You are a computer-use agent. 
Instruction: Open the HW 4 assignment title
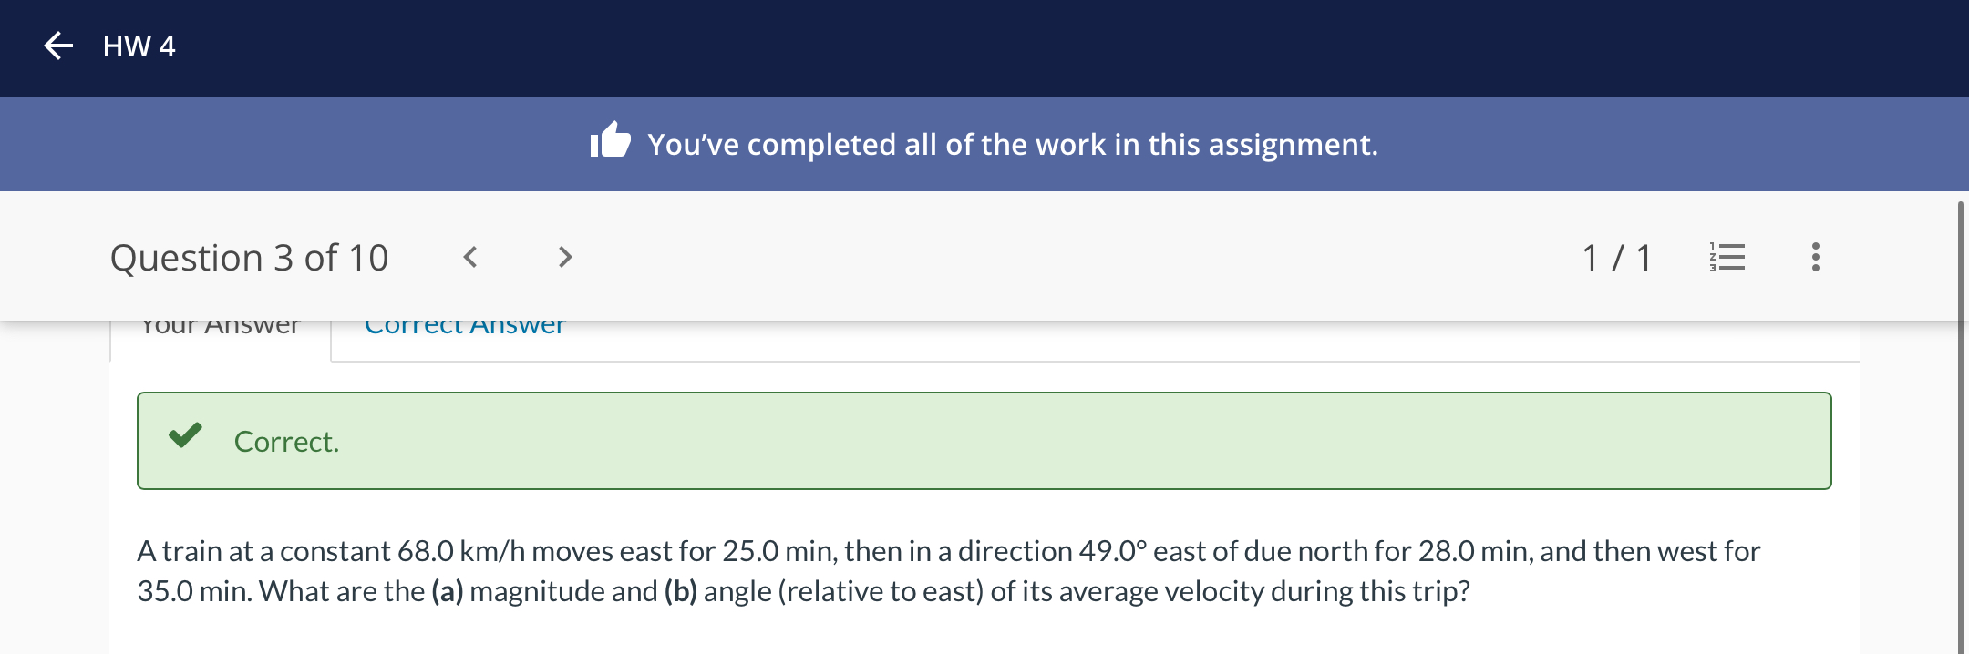coord(139,46)
